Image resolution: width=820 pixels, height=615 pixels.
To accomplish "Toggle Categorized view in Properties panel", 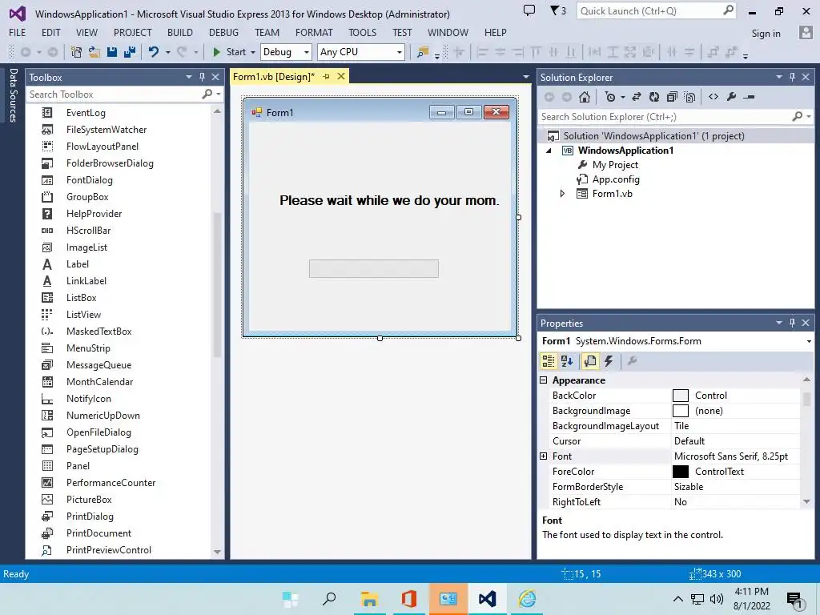I will pos(548,361).
